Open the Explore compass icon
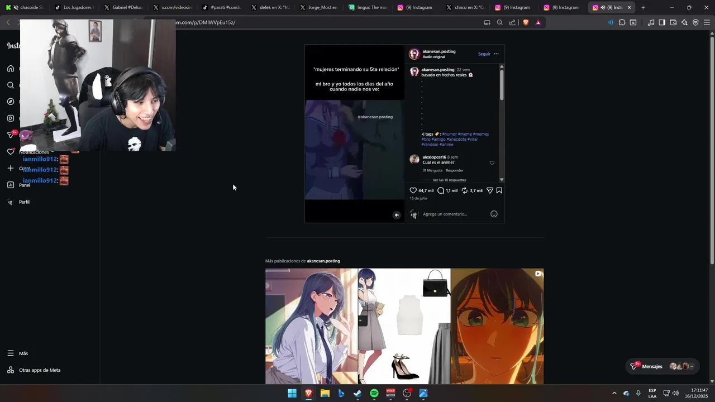This screenshot has height=402, width=715. click(x=11, y=102)
